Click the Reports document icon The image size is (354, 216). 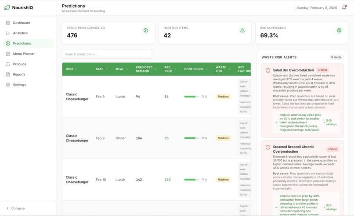(8, 74)
